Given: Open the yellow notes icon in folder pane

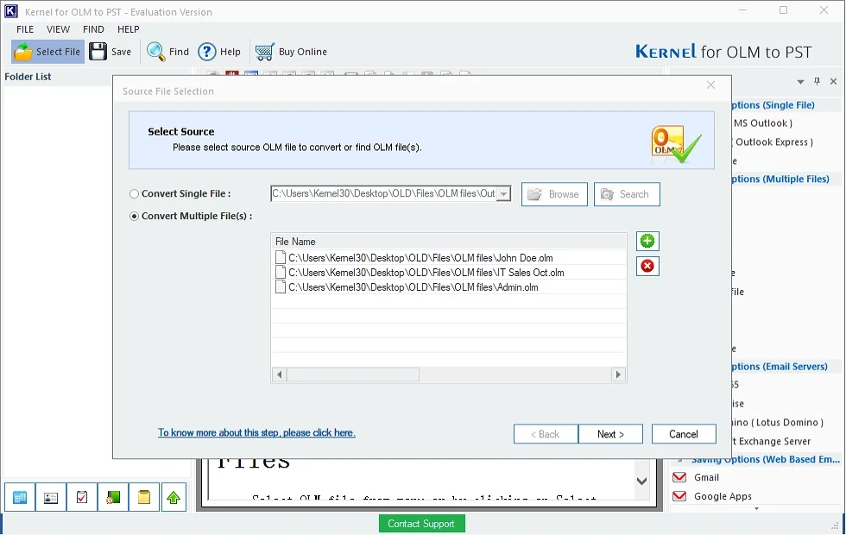Looking at the screenshot, I should [x=144, y=497].
